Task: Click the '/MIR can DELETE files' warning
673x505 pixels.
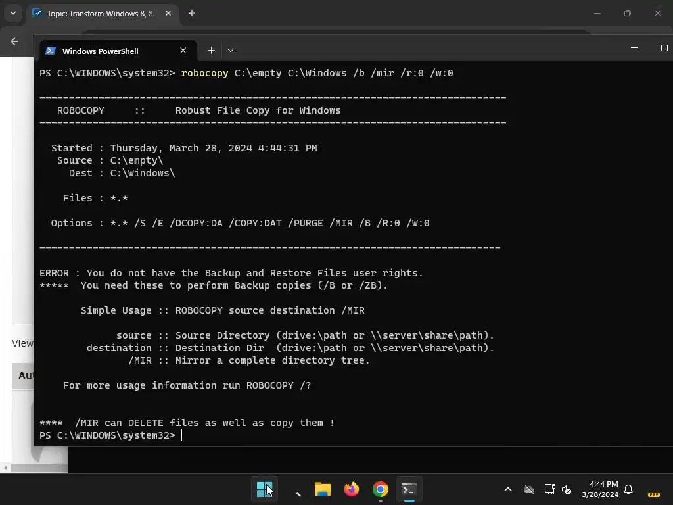Action: tap(187, 423)
